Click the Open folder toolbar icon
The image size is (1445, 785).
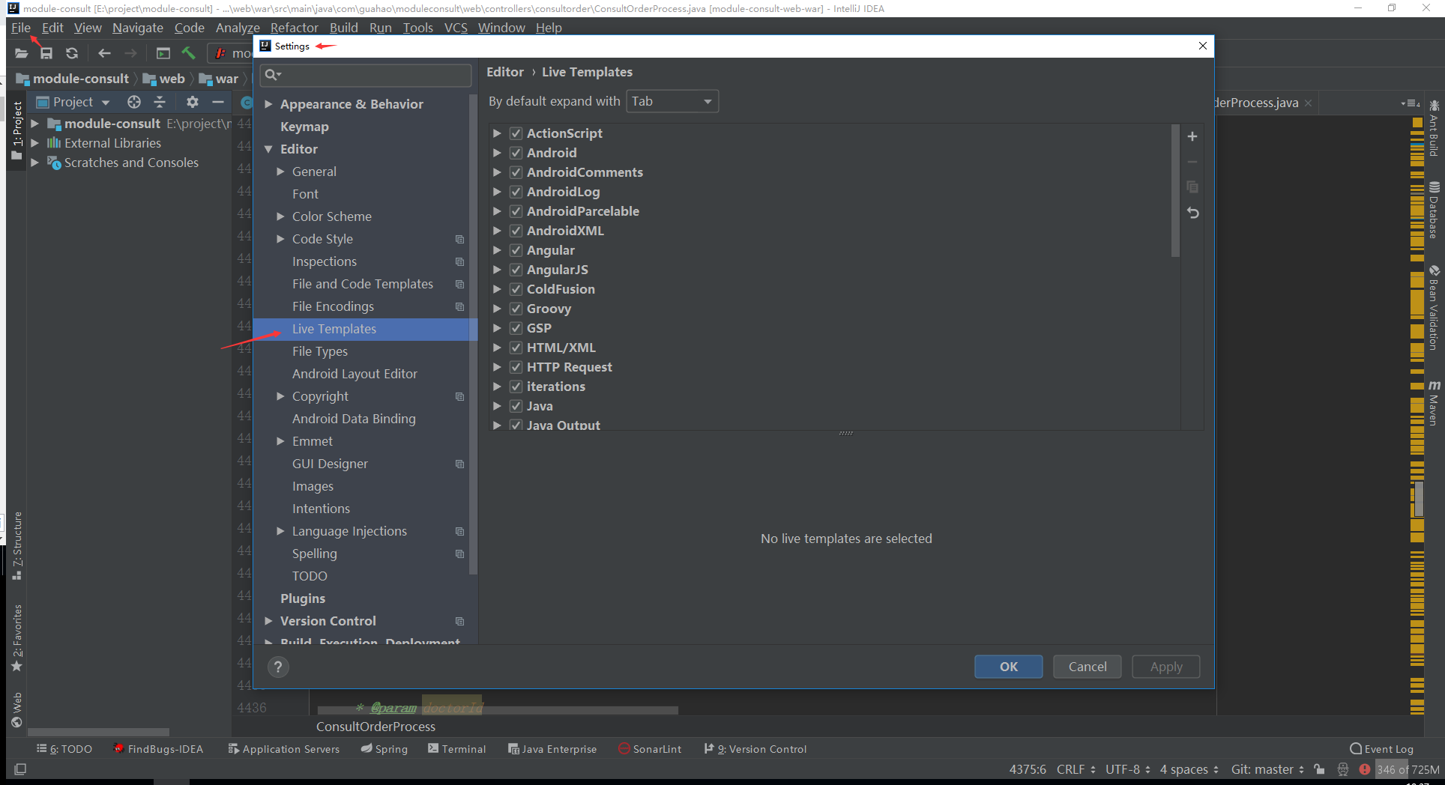point(21,53)
